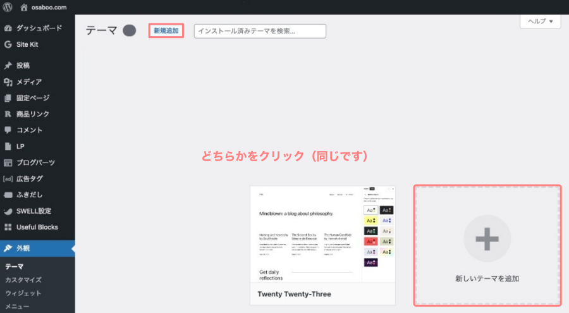
Task: Open the osaboo.com site link
Action: (49, 7)
